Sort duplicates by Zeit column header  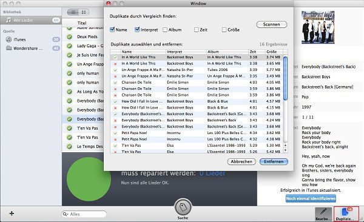(257, 52)
